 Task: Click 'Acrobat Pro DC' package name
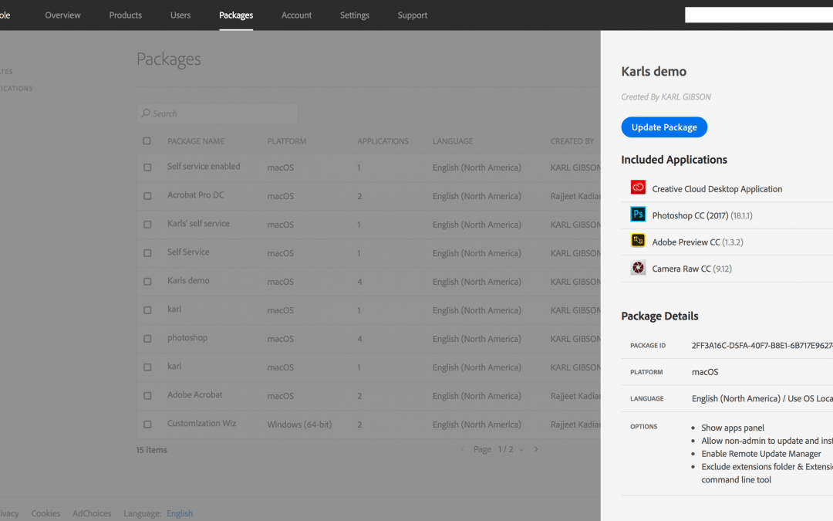point(195,195)
